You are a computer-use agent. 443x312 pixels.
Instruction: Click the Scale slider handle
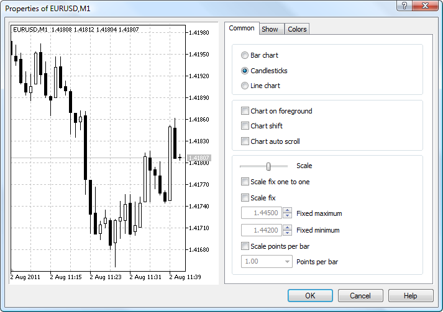268,166
